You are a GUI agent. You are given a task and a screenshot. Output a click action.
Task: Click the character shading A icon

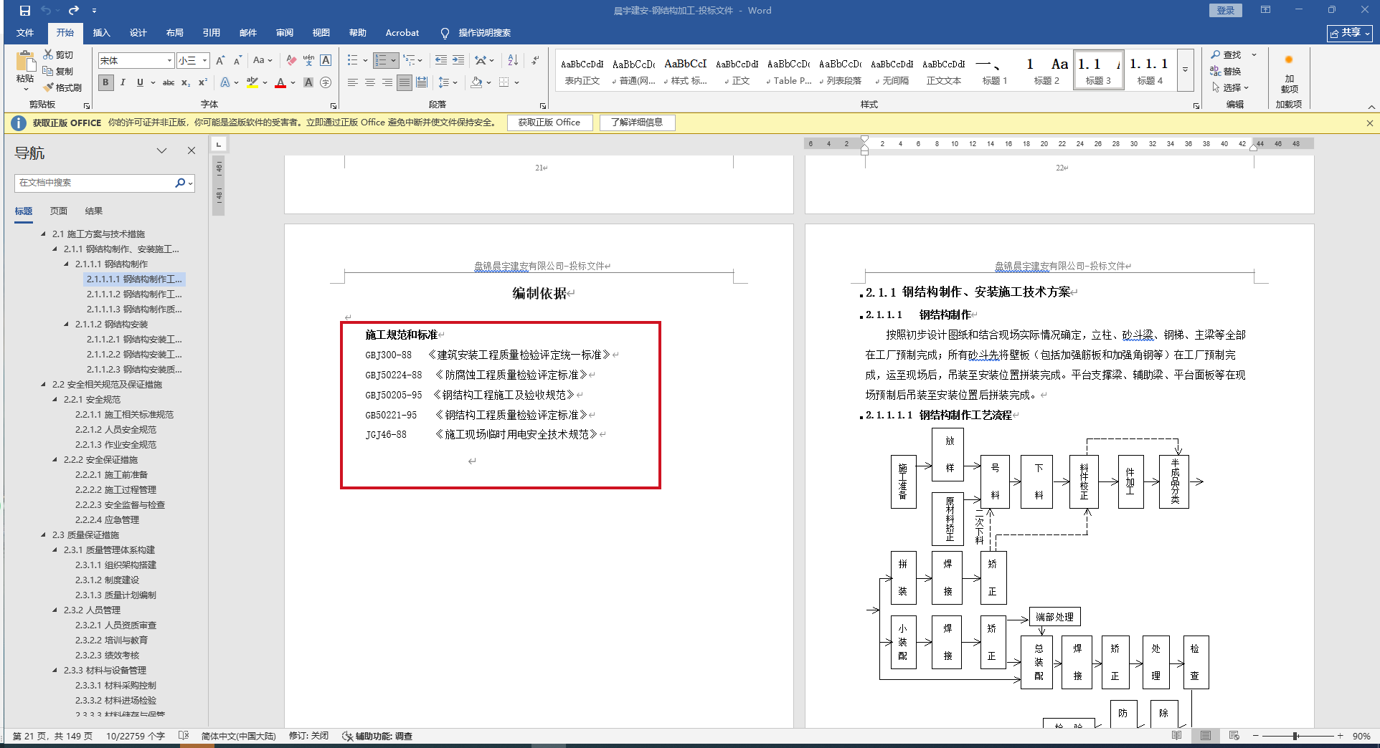pos(308,82)
